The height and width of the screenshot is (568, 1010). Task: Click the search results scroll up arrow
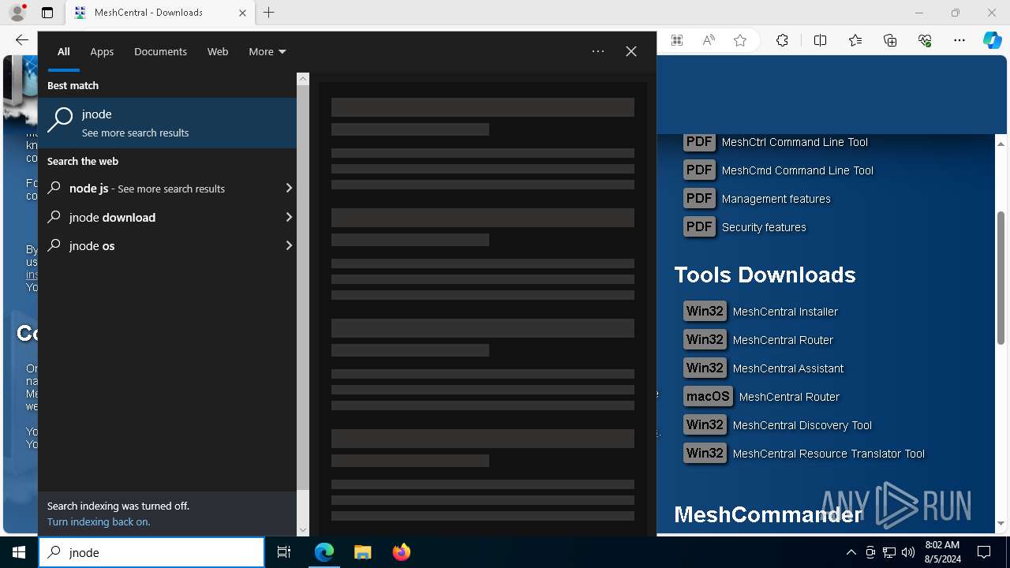tap(303, 79)
